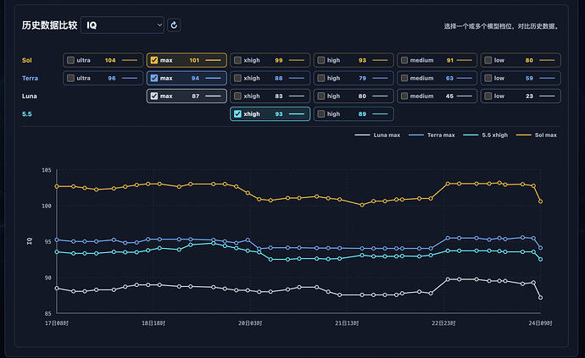
Task: Enable the Luna low checkbox
Action: tap(488, 96)
